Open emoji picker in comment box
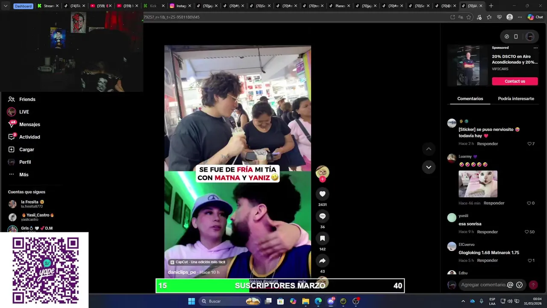Viewport: 547px width, 308px height. point(519,285)
